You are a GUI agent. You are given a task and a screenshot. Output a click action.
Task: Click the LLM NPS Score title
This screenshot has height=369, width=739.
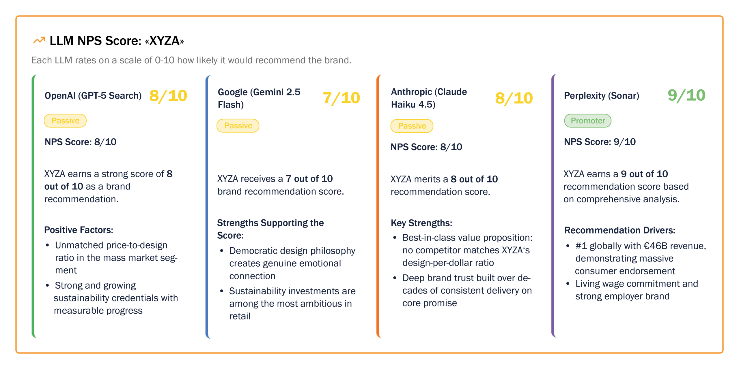(117, 41)
